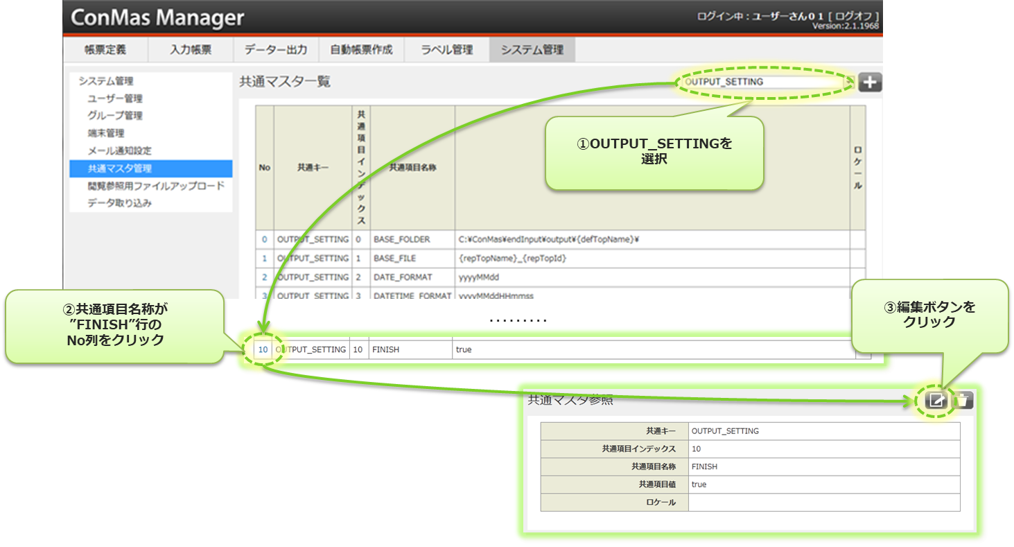Click the ログオフ link
Screen dimensions: 1014x547
pyautogui.click(x=857, y=16)
